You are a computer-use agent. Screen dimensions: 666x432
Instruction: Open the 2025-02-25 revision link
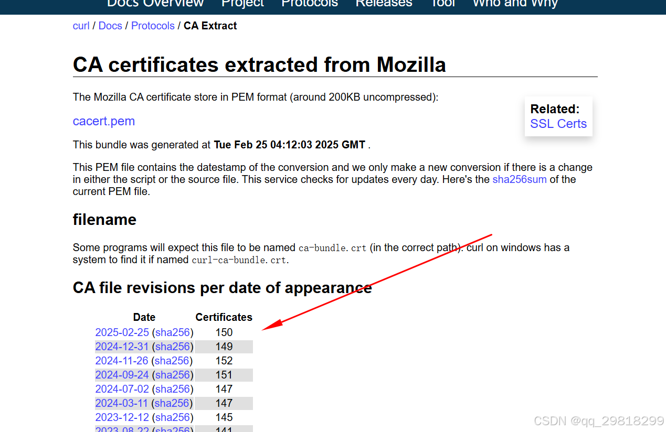pos(122,332)
